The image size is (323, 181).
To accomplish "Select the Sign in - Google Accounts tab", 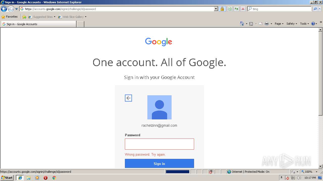I will pos(39,24).
